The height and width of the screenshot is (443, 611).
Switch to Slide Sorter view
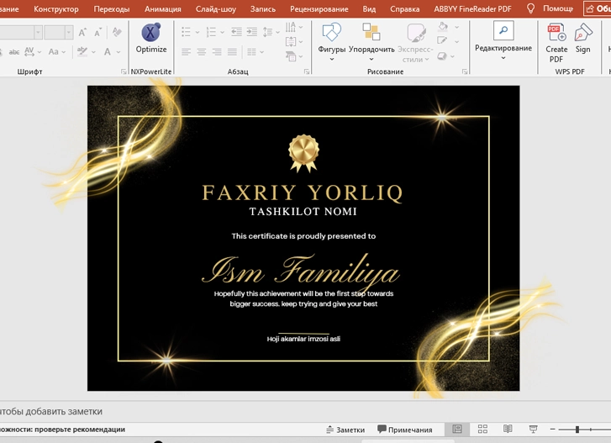(x=482, y=429)
